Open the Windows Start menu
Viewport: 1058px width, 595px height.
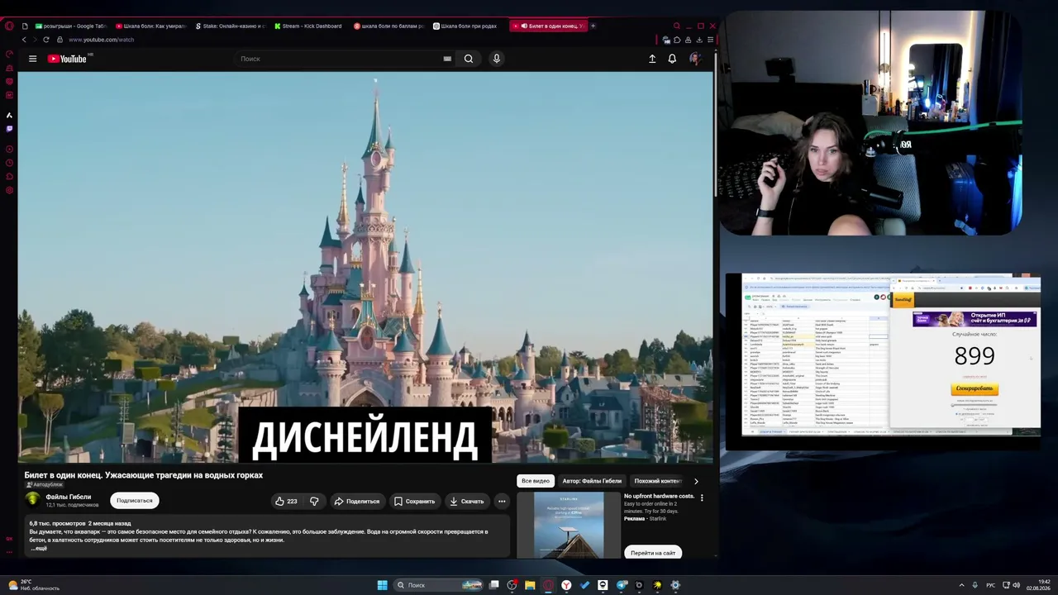pyautogui.click(x=382, y=585)
